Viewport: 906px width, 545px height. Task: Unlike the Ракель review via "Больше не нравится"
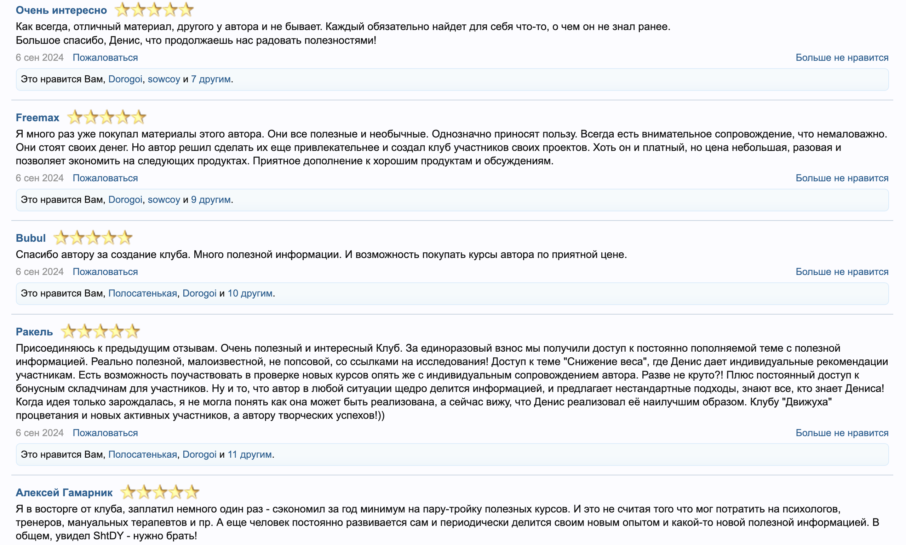(842, 433)
